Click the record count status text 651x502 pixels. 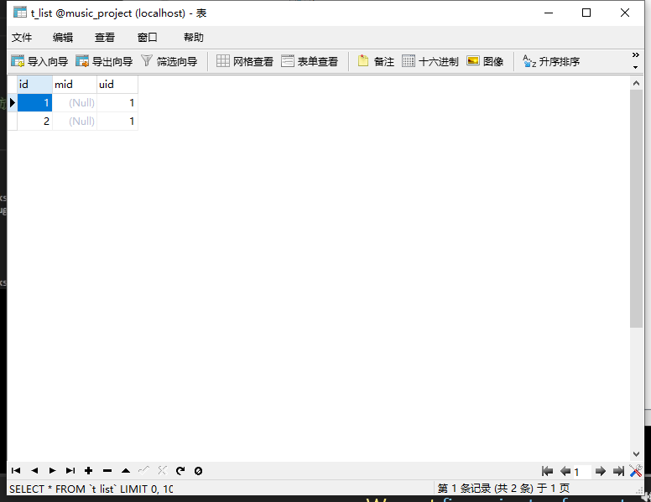click(x=503, y=489)
